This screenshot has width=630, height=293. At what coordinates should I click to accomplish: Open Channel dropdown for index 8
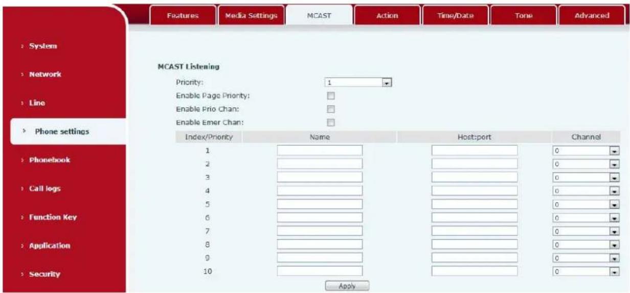[586, 244]
